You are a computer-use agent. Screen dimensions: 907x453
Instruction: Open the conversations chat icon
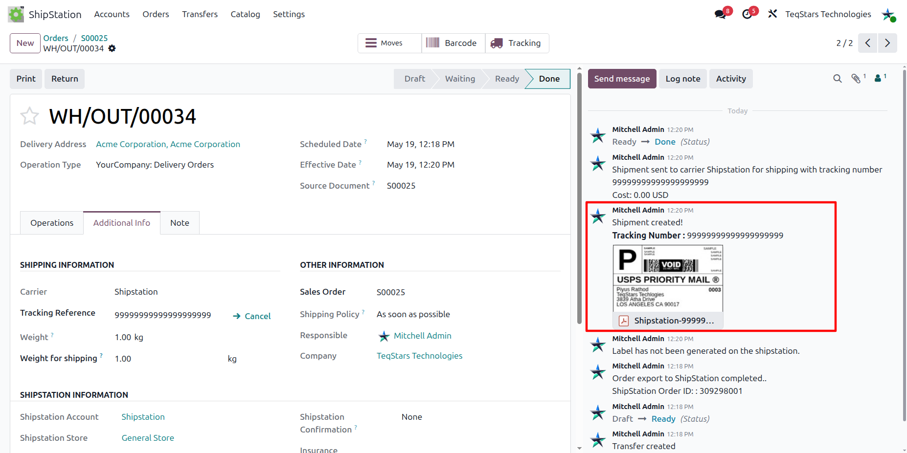(x=721, y=14)
